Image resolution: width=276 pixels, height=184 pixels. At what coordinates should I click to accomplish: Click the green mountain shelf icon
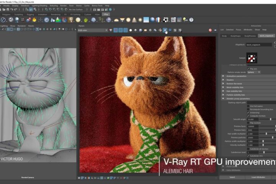pyautogui.click(x=58, y=20)
